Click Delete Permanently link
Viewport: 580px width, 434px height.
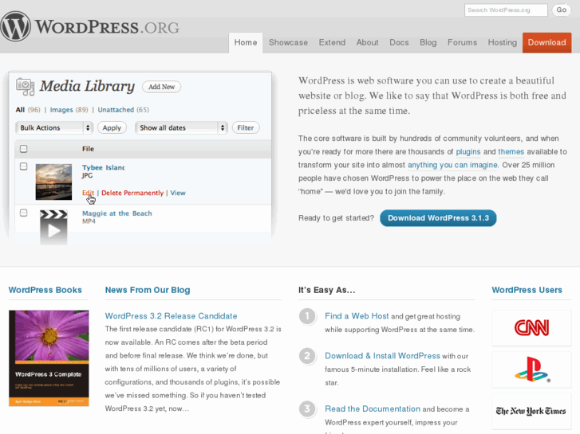pos(132,193)
